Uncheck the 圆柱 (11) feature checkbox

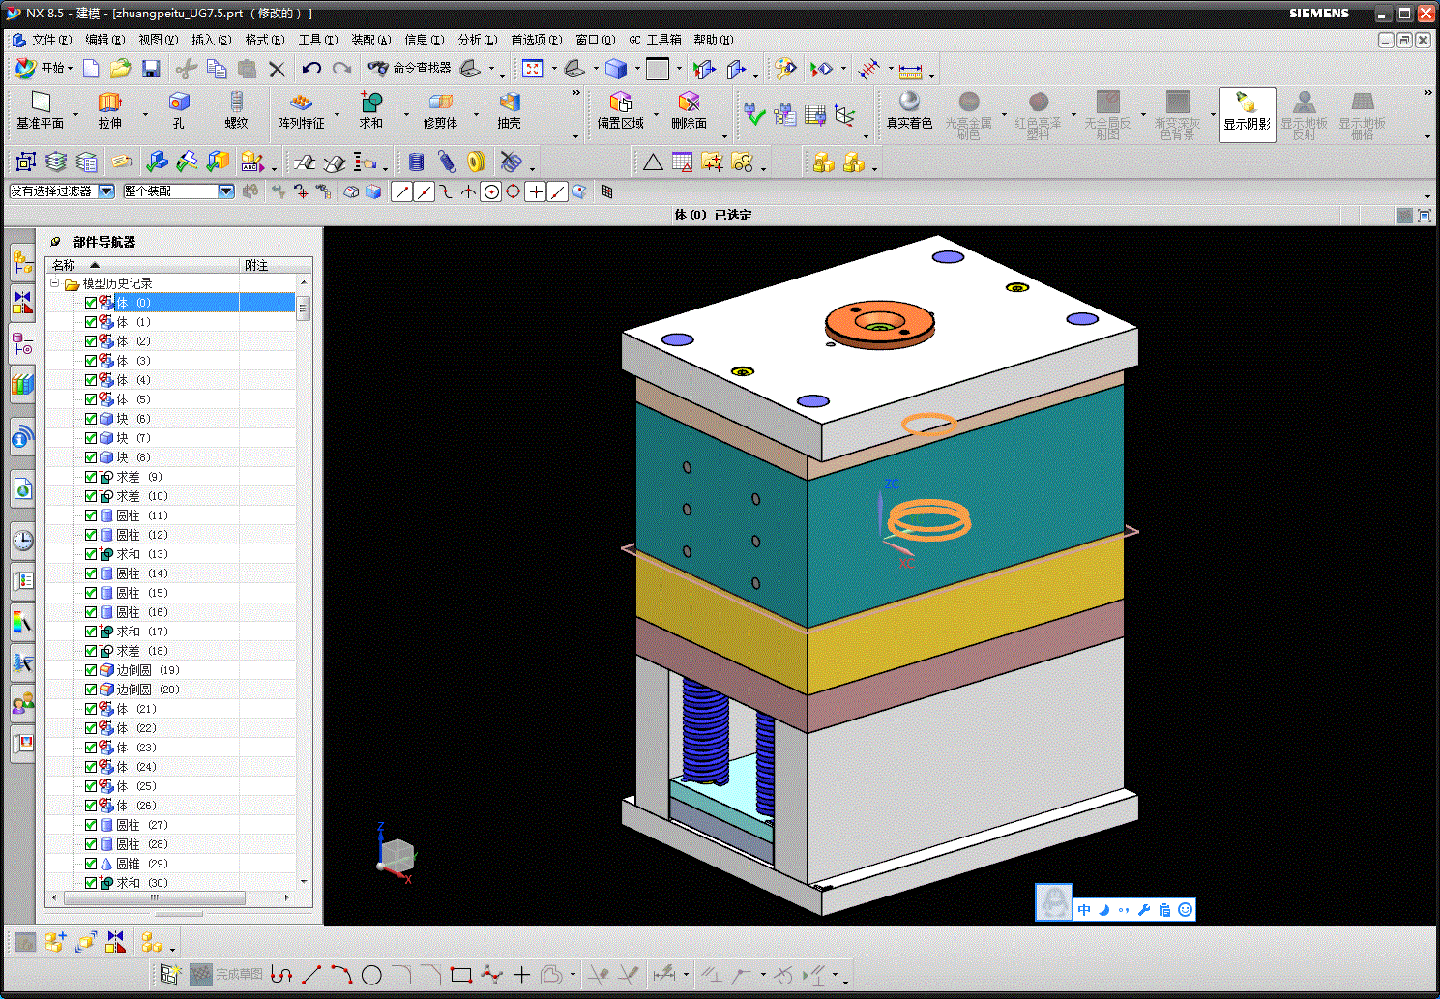tap(91, 515)
